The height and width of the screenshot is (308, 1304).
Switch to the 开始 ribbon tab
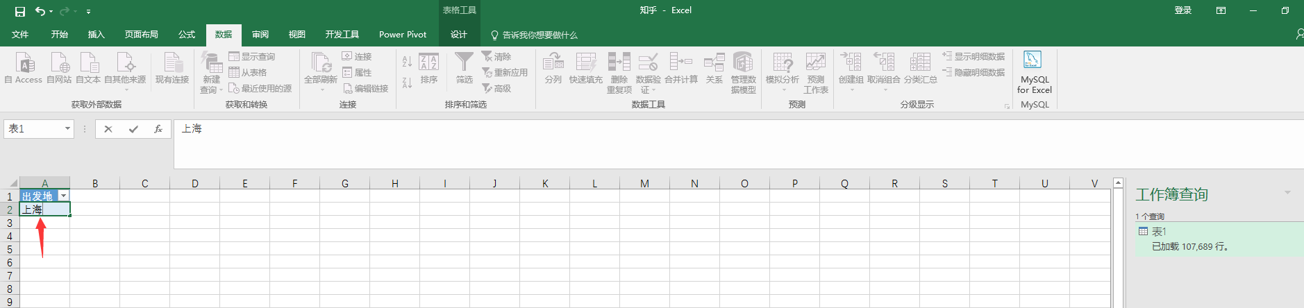59,35
